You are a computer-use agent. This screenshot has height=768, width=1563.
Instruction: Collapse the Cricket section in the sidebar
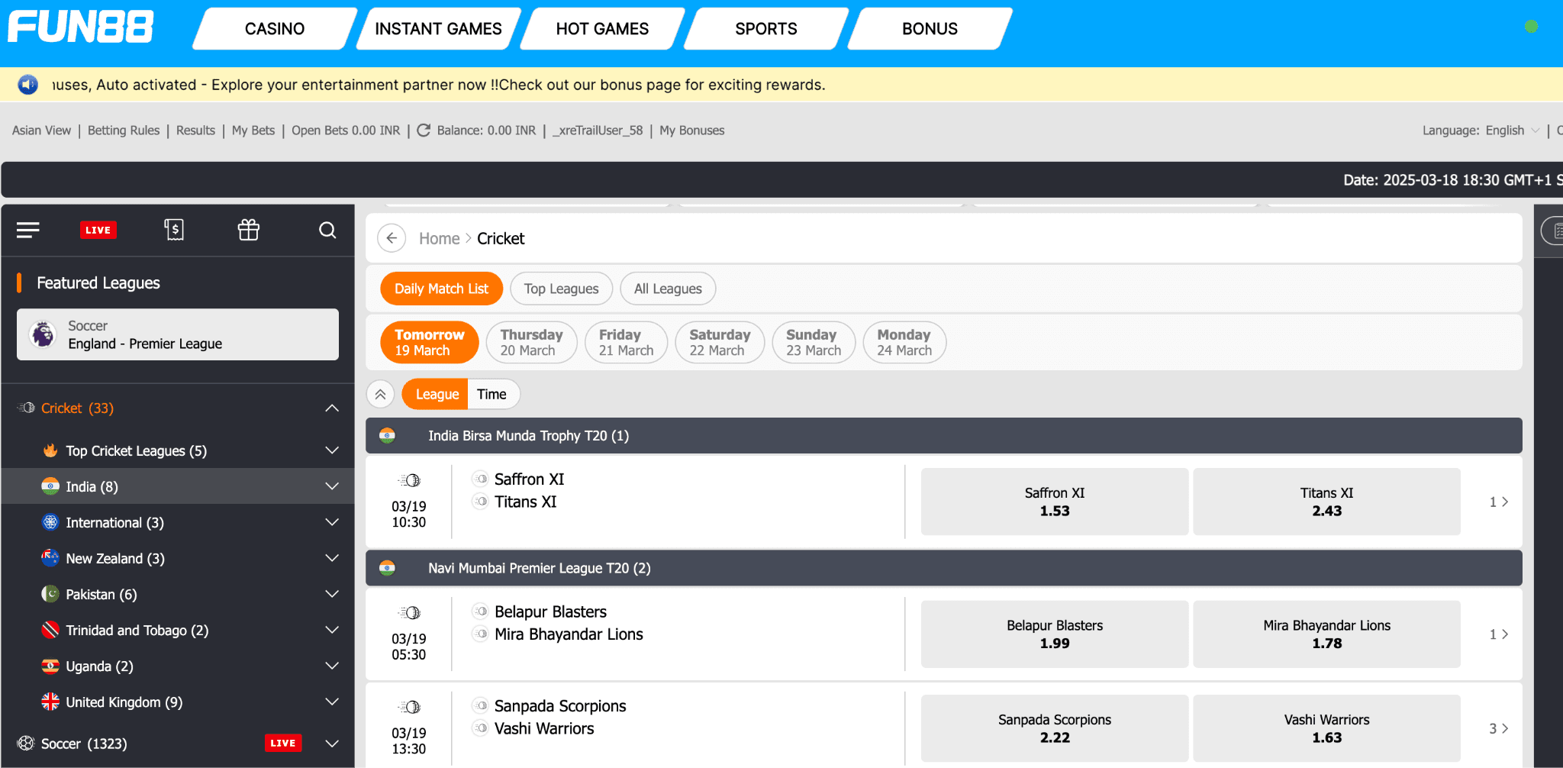click(x=331, y=408)
